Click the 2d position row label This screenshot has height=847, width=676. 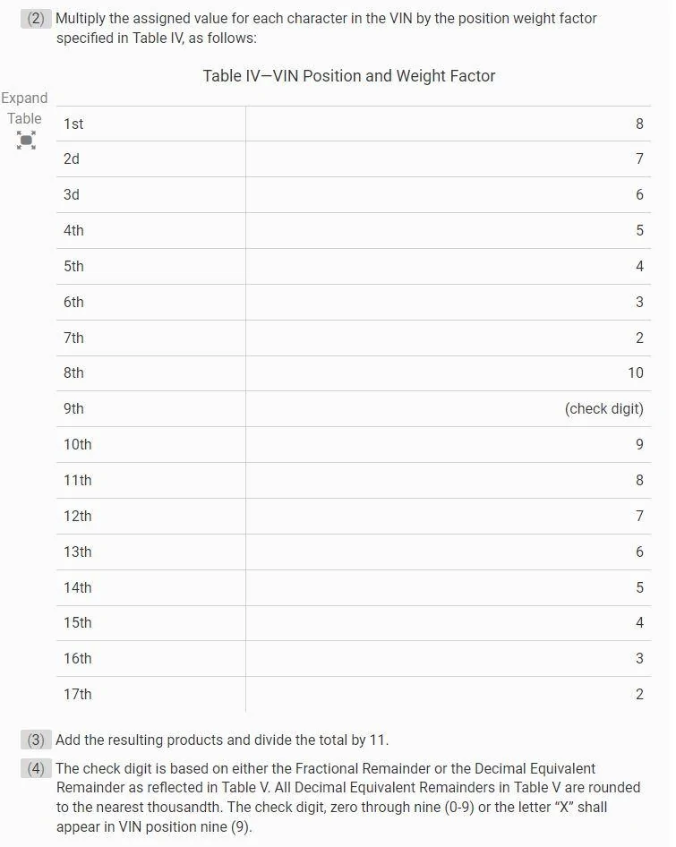[72, 159]
